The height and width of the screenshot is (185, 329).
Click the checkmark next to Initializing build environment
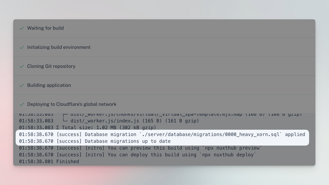(x=22, y=47)
